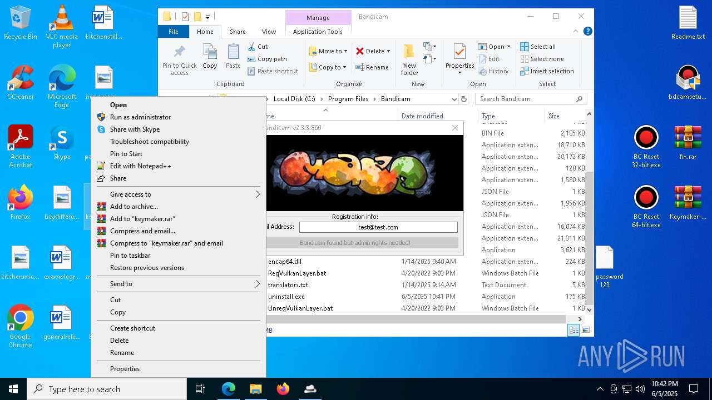
Task: Select Edit with Notepad++ menu entry
Action: pos(179,166)
